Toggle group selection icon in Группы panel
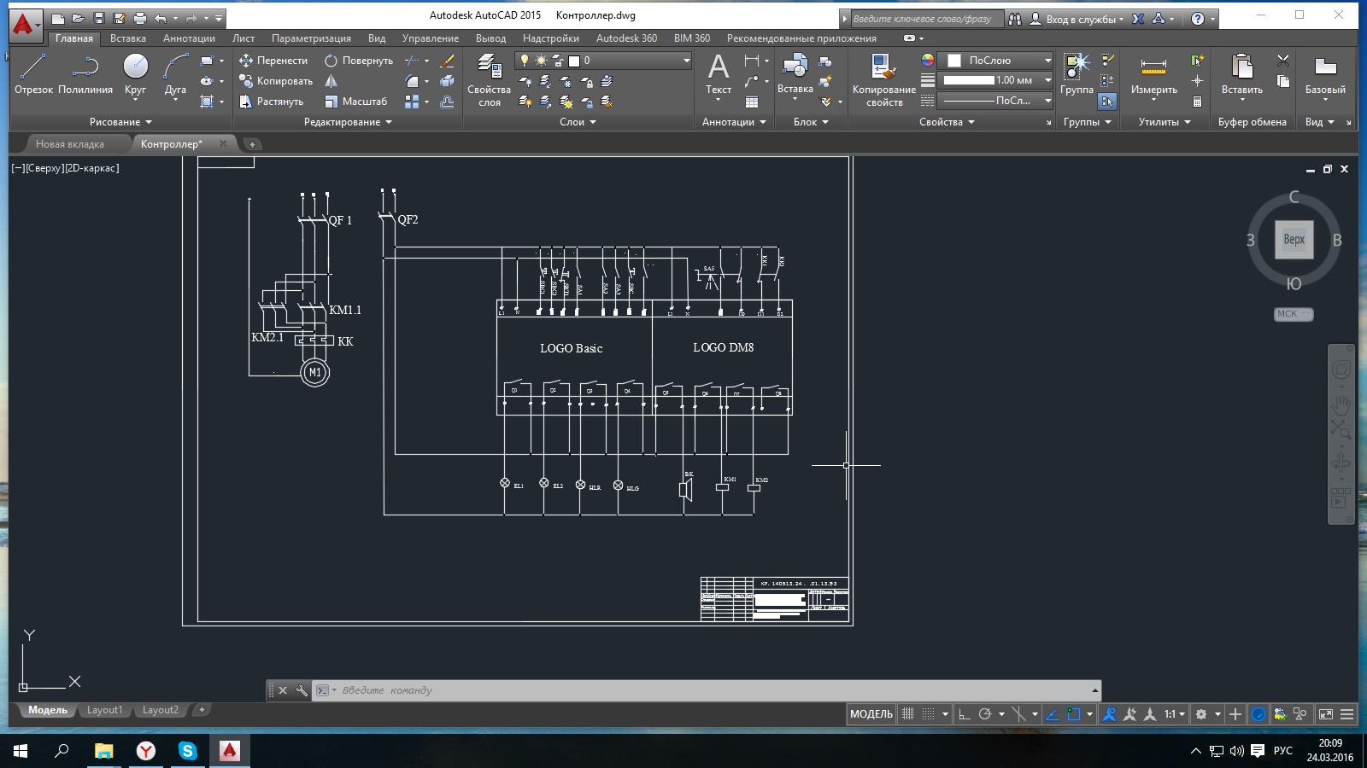This screenshot has width=1367, height=768. coord(1106,102)
